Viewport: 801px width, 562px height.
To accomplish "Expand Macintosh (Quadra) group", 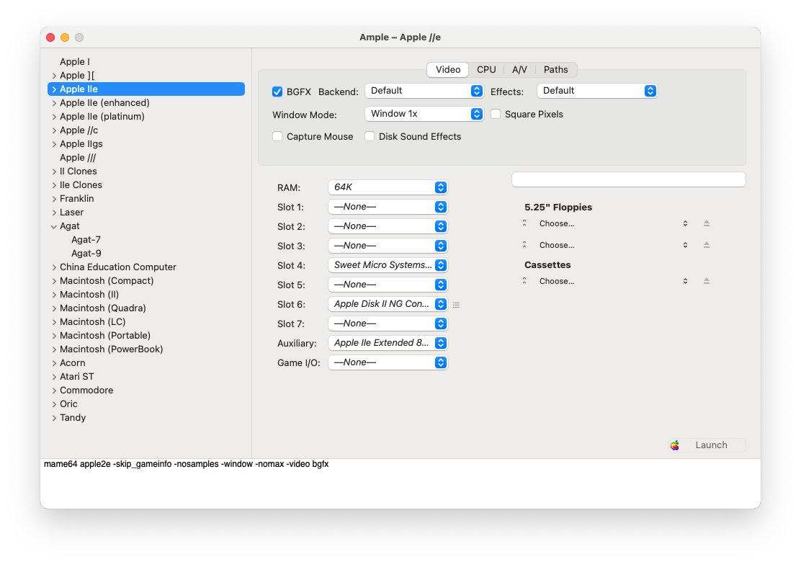I will coord(54,308).
